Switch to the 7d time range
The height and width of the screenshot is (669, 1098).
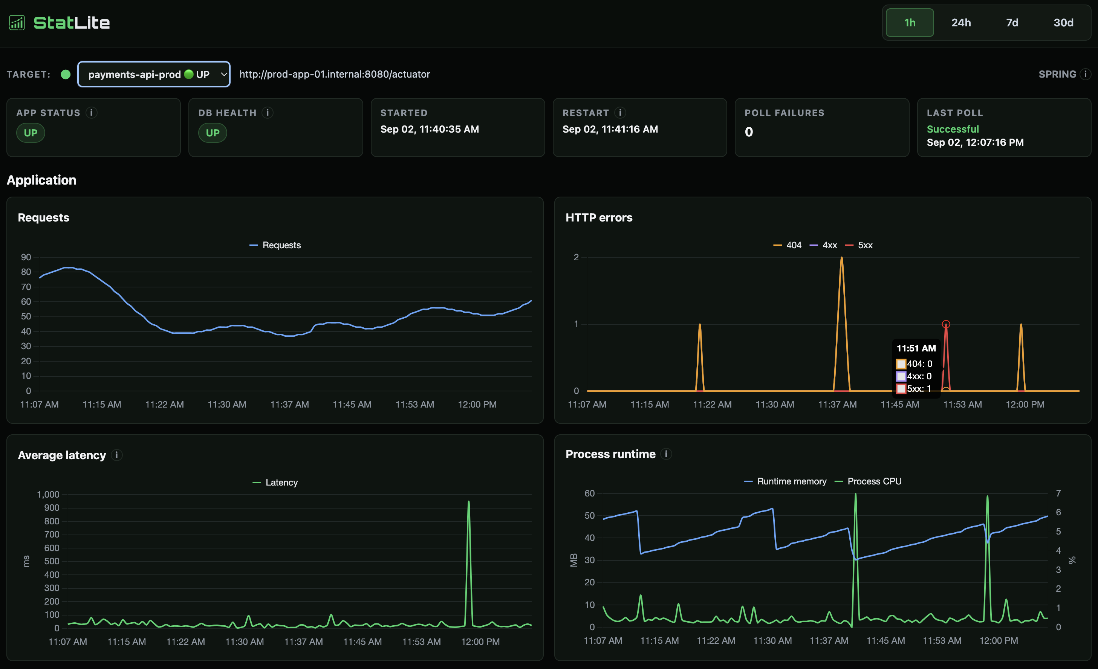pyautogui.click(x=1012, y=22)
